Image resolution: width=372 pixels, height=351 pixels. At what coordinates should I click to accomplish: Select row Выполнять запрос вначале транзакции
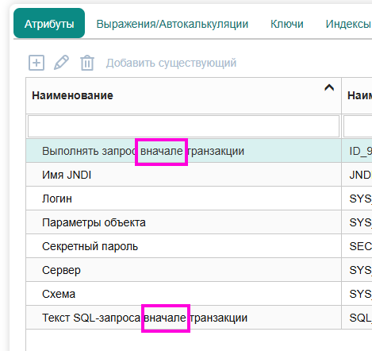[x=183, y=151]
